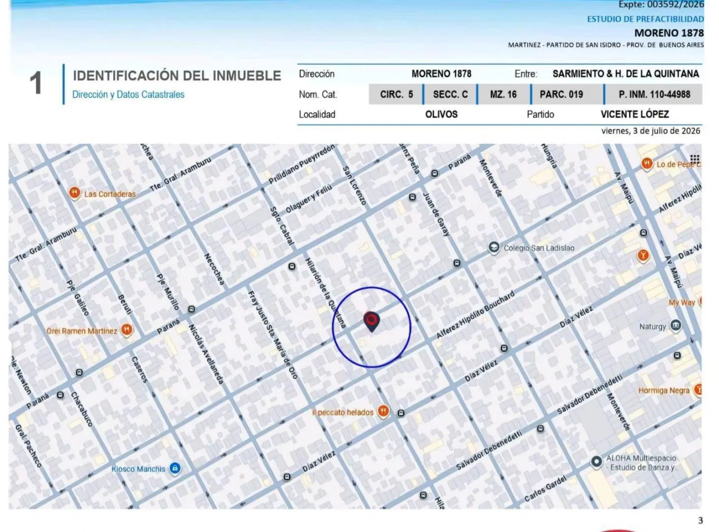Click MORENO 1878 in the Dirección row
The height and width of the screenshot is (532, 719).
[x=441, y=74]
